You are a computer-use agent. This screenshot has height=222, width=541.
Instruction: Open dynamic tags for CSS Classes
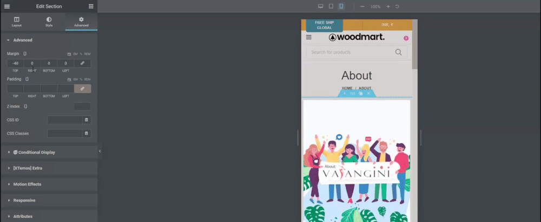[x=87, y=133]
